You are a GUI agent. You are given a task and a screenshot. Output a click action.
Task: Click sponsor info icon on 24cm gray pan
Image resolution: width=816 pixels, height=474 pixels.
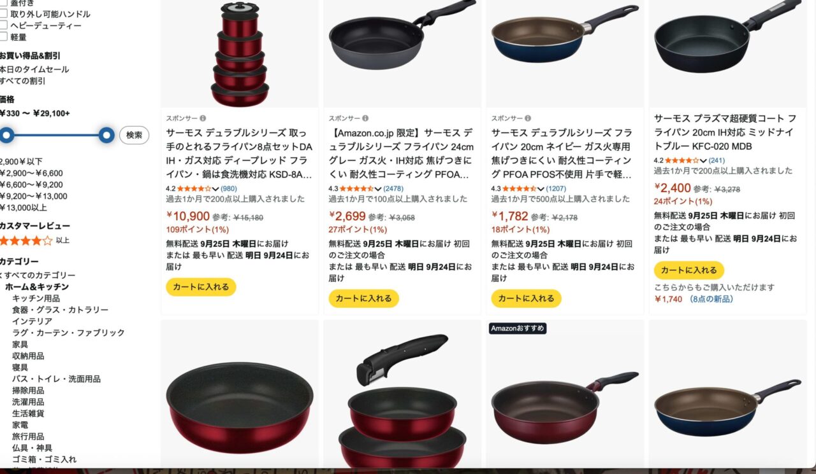365,118
